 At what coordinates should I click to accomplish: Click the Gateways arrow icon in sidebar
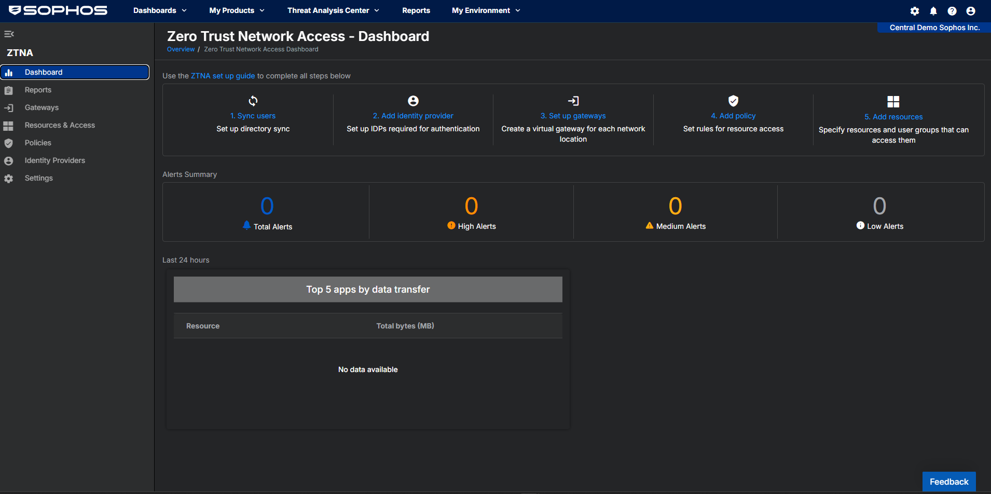[x=9, y=108]
